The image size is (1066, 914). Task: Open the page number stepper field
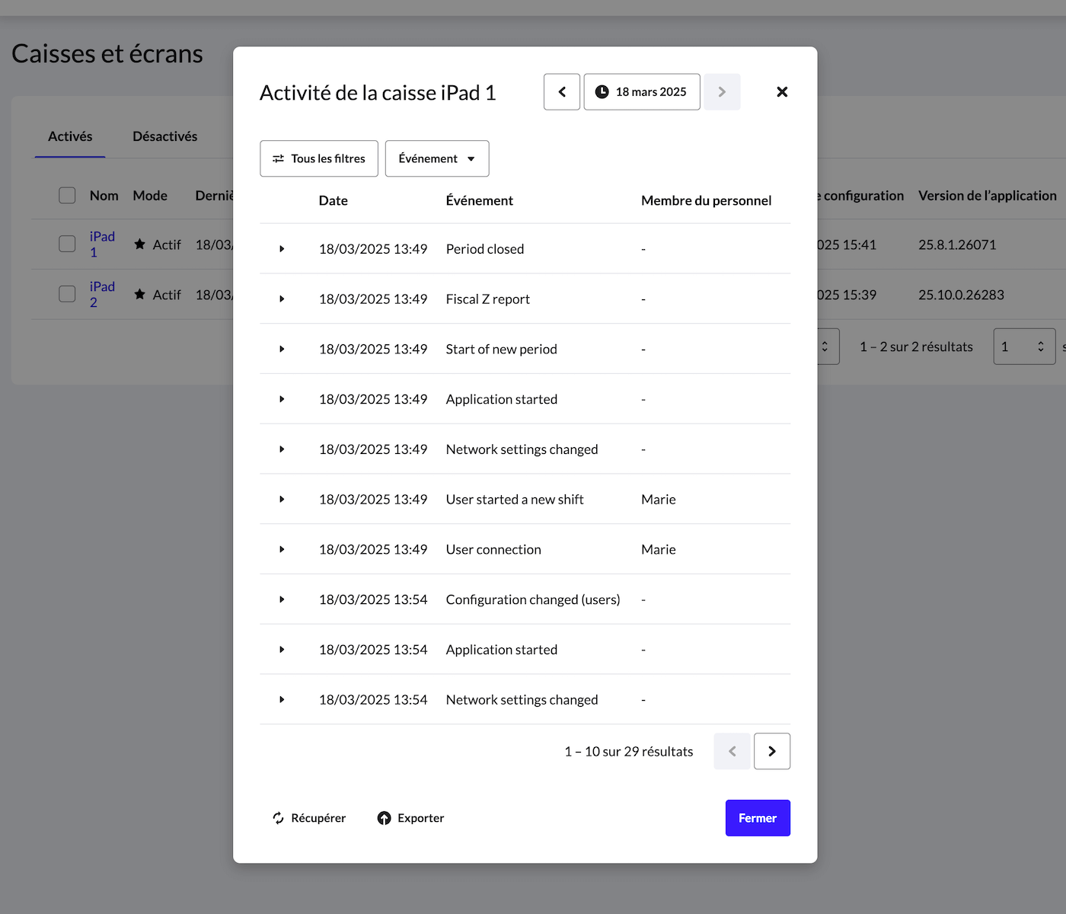[x=1024, y=347]
